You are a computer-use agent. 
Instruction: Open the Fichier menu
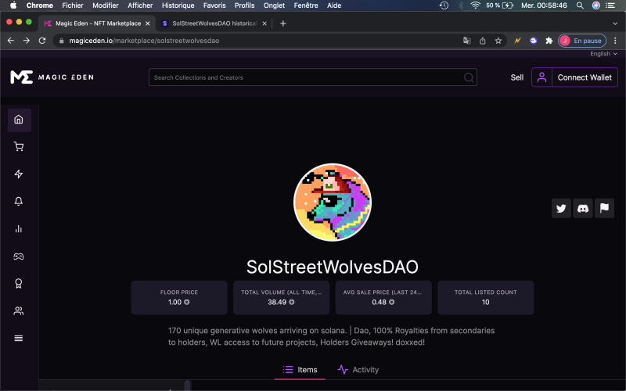click(x=73, y=5)
